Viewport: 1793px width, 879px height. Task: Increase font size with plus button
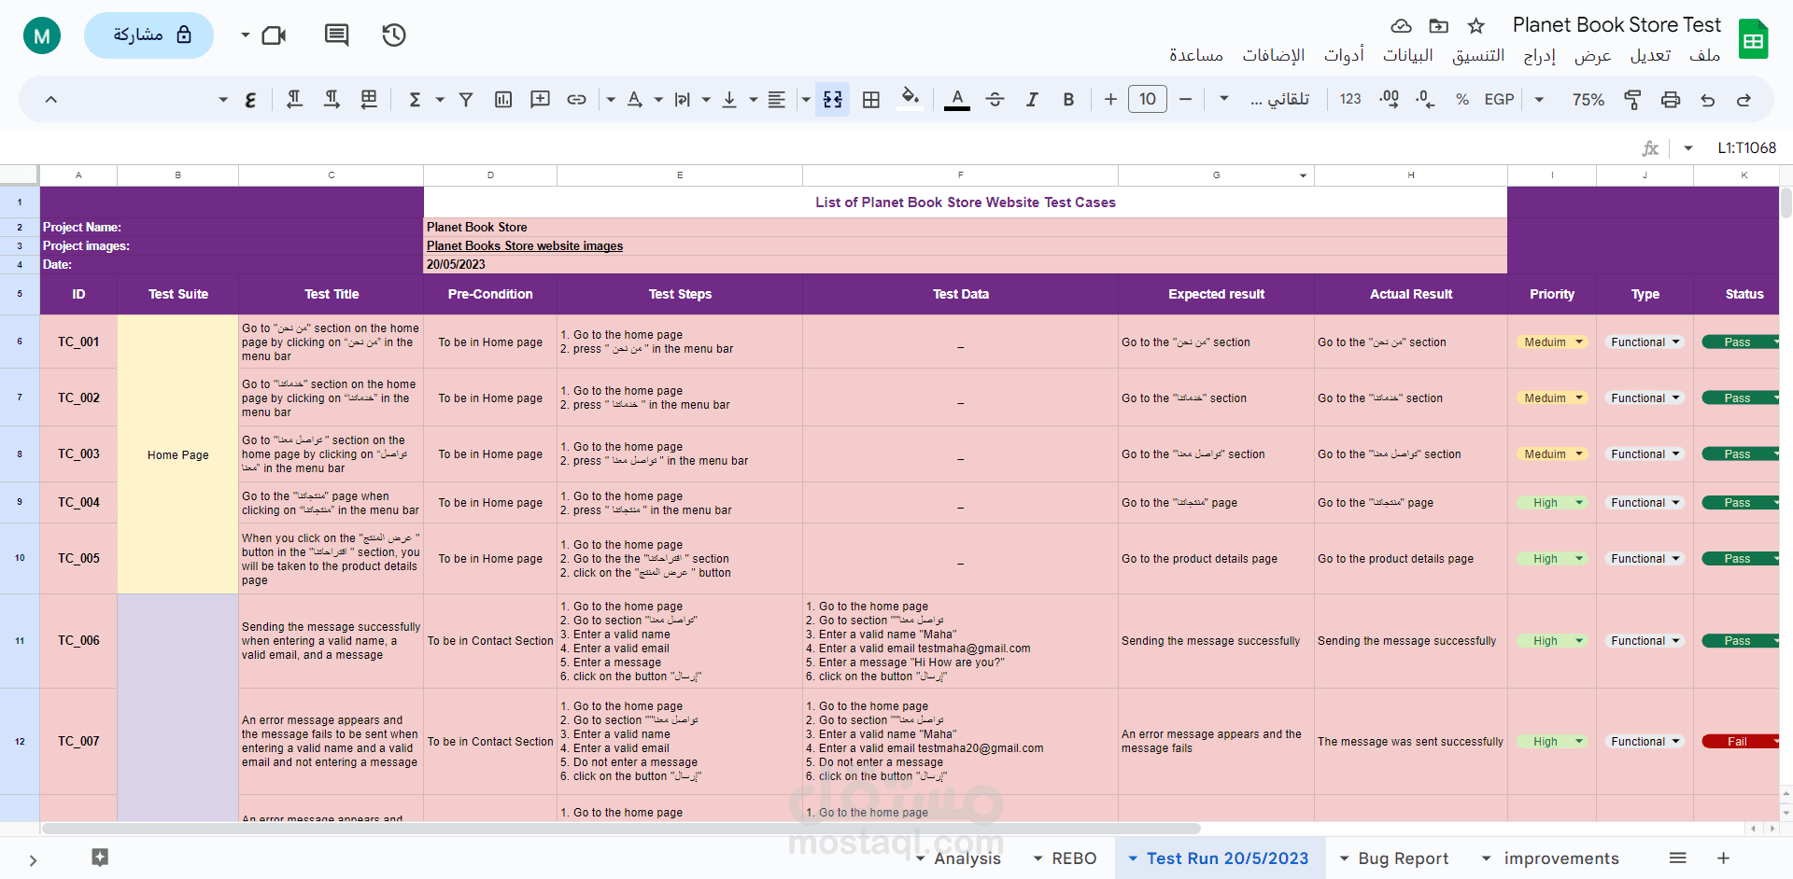1110,99
